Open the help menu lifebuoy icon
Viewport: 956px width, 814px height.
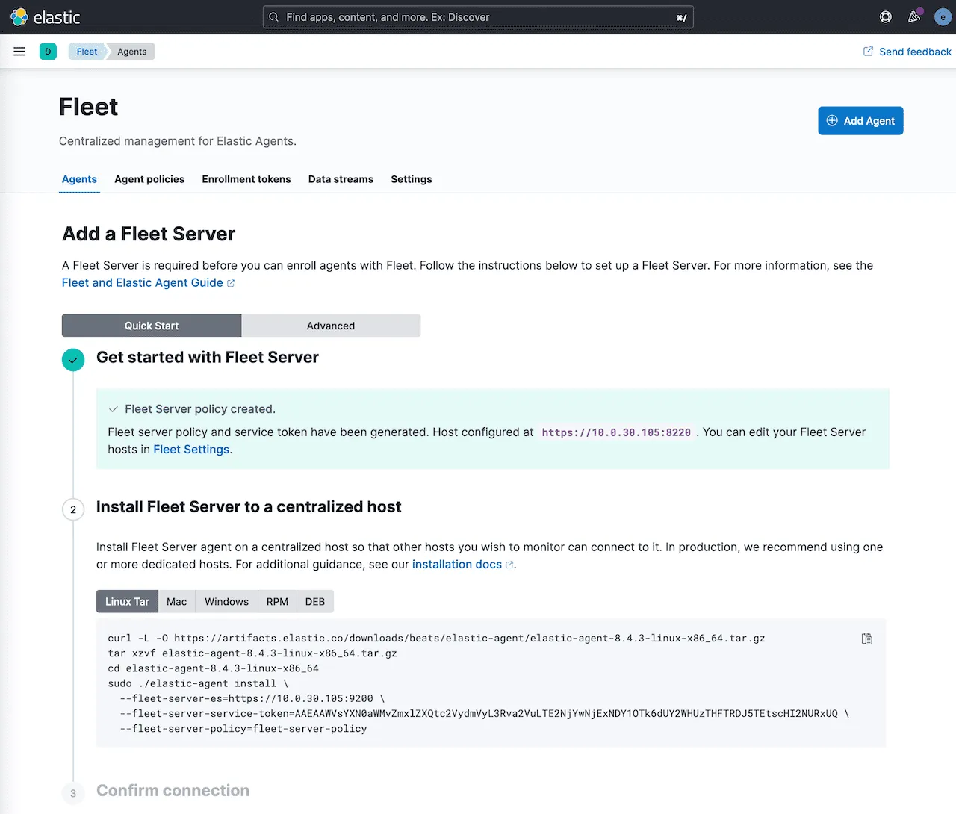[x=886, y=17]
